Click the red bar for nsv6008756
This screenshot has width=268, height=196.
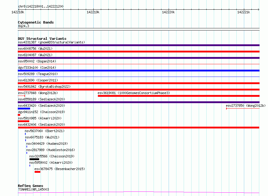(139, 52)
